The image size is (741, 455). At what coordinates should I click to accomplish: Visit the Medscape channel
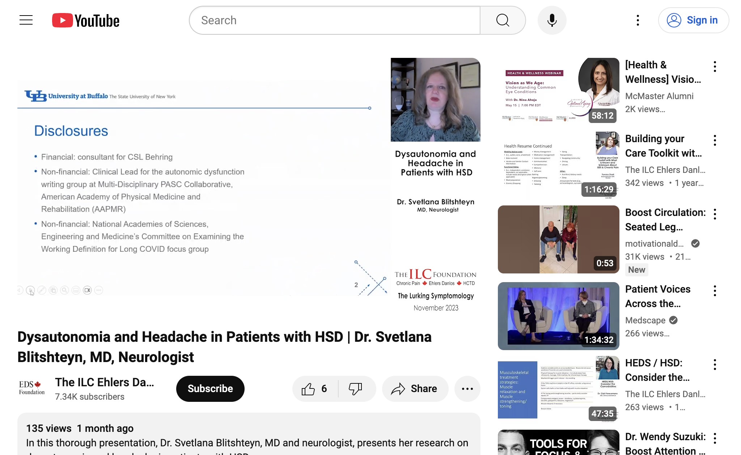tap(645, 320)
